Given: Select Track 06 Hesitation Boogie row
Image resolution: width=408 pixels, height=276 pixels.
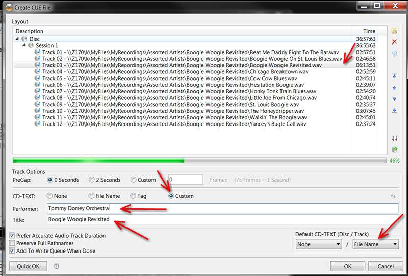Looking at the screenshot, I should [195, 85].
